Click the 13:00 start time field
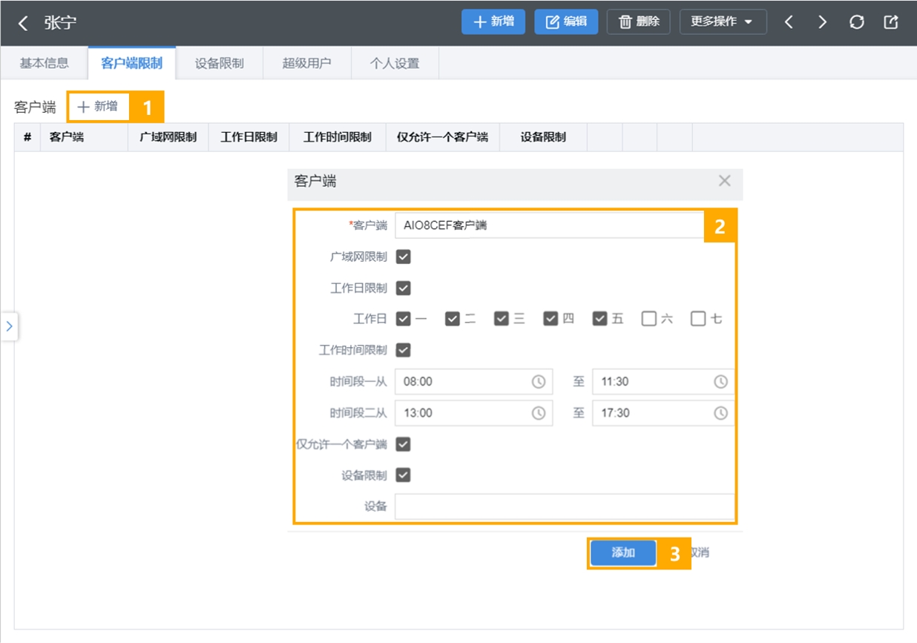This screenshot has width=917, height=643. coord(473,413)
